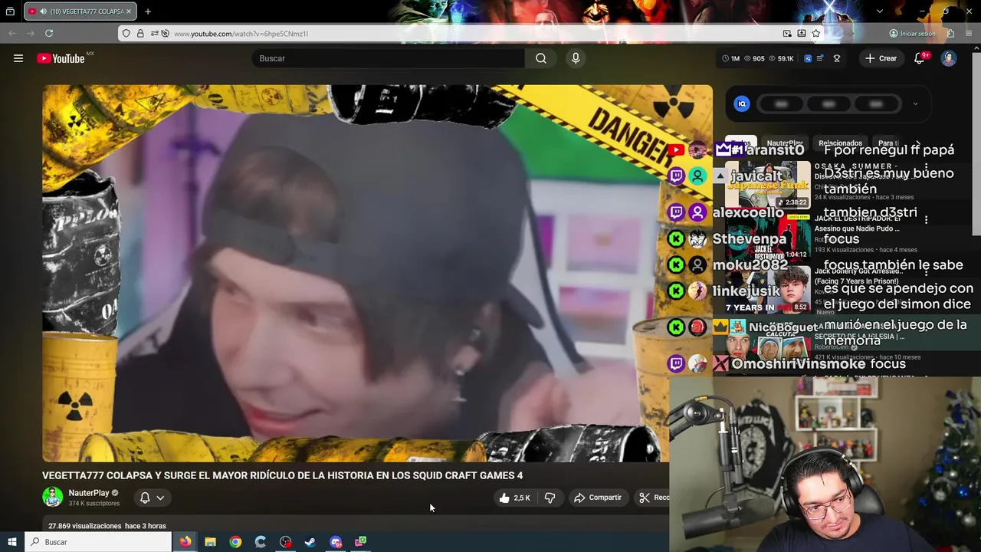The height and width of the screenshot is (552, 981).
Task: Open YouTube notifications bell in header
Action: (x=919, y=58)
